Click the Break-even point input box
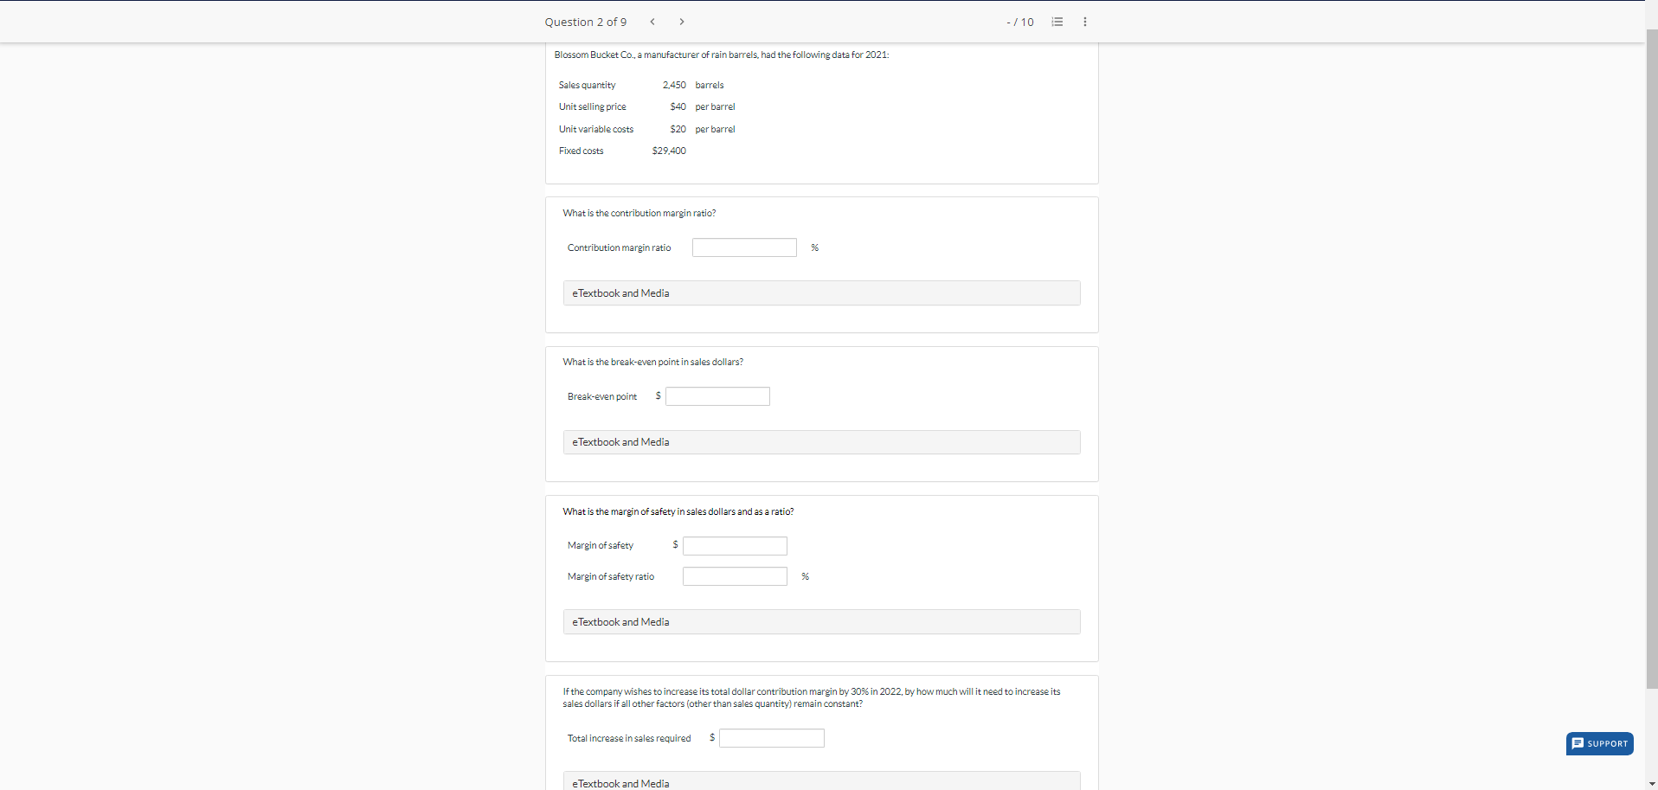Viewport: 1658px width, 790px height. click(717, 395)
